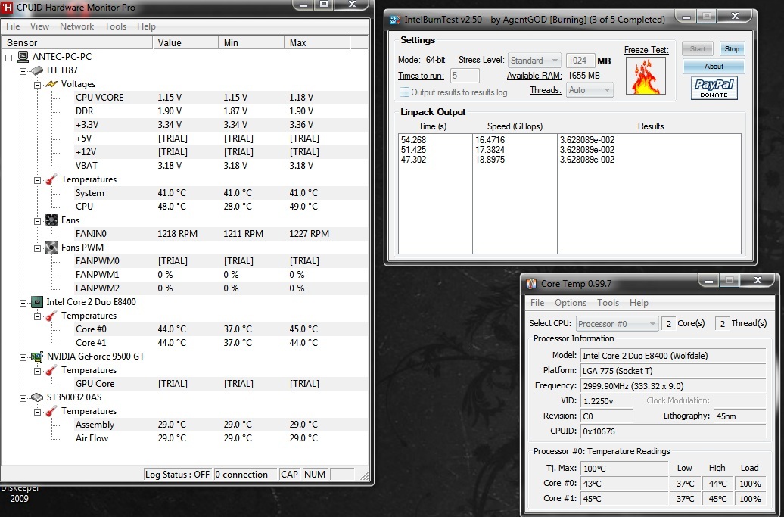This screenshot has width=784, height=517.
Task: Open Hardware Monitor View menu
Action: click(x=39, y=26)
